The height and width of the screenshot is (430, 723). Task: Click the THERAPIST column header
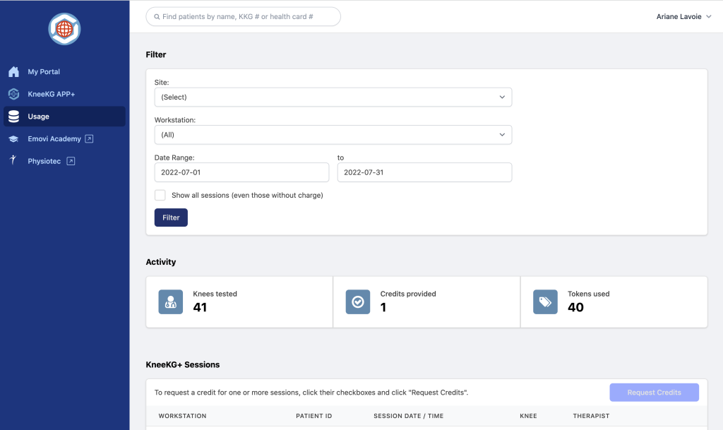(591, 416)
